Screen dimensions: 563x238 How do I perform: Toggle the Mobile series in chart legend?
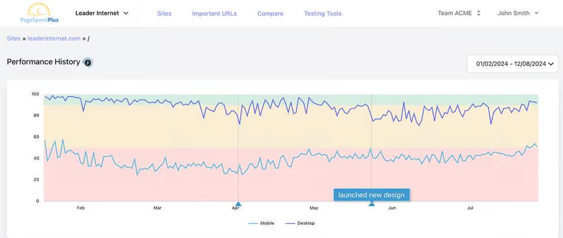[x=261, y=223]
